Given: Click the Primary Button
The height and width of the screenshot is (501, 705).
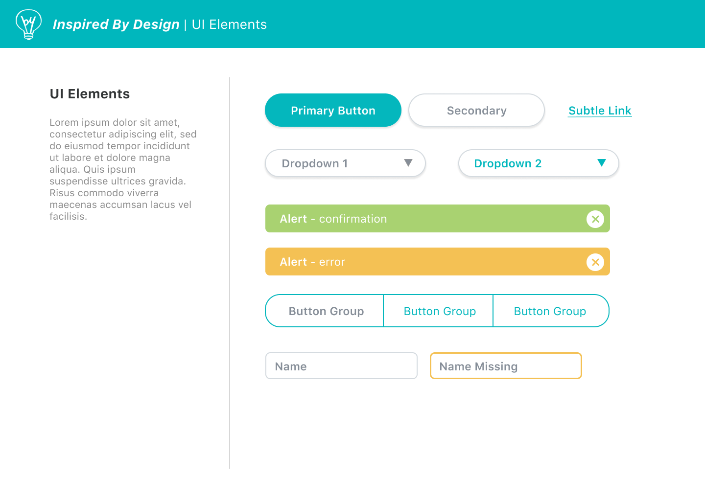Looking at the screenshot, I should point(333,110).
